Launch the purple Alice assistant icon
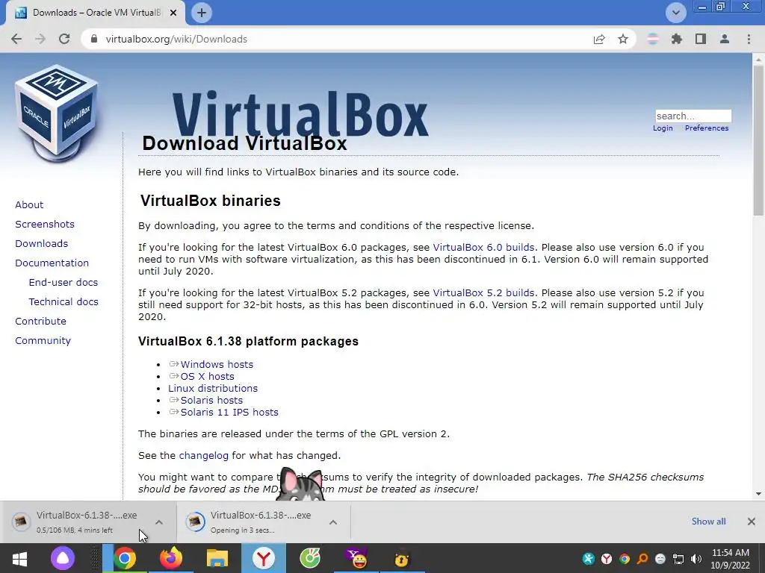This screenshot has width=765, height=573. [63, 558]
